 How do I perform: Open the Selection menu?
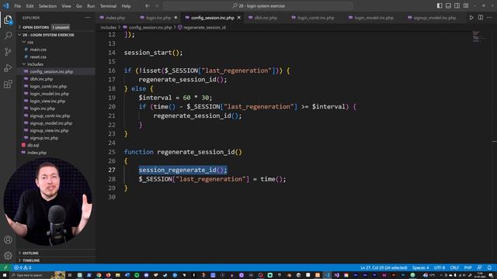pos(47,6)
